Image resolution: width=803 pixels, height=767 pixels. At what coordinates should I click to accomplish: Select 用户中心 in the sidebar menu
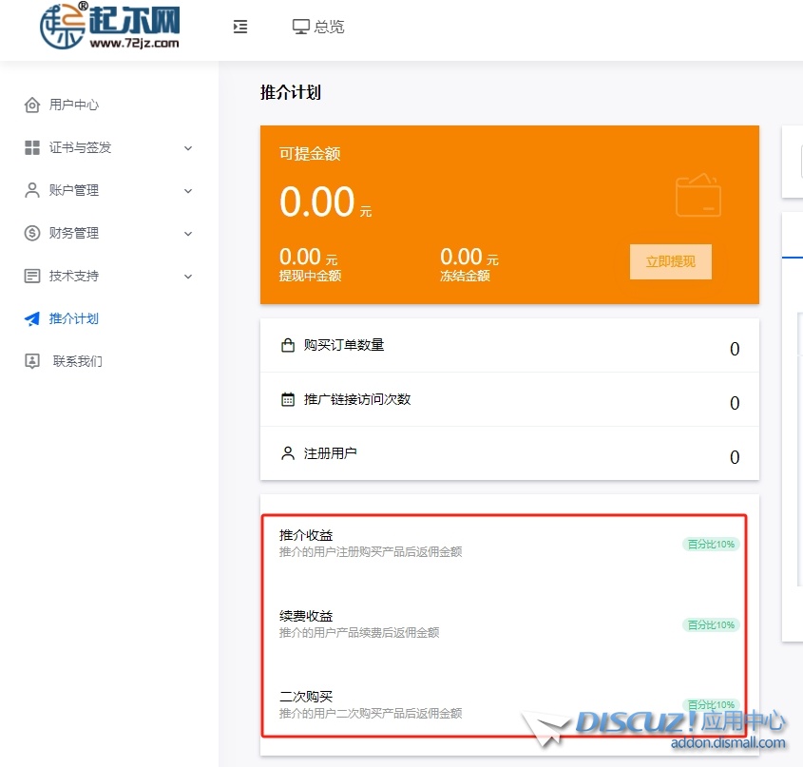[x=74, y=105]
